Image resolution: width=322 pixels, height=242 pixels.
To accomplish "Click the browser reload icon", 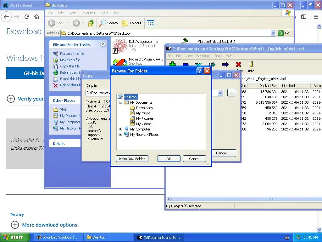I will click(x=27, y=17).
